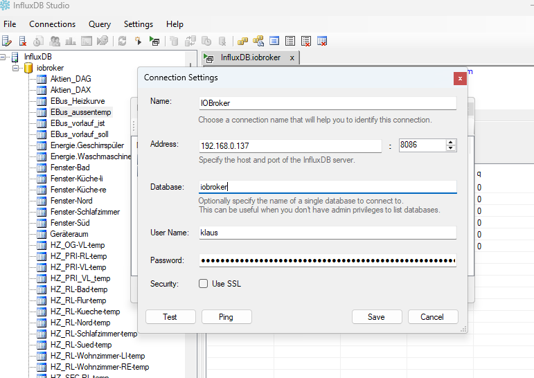Viewport: 534px width, 378px height.
Task: Decrease the port number with down arrow
Action: 451,147
